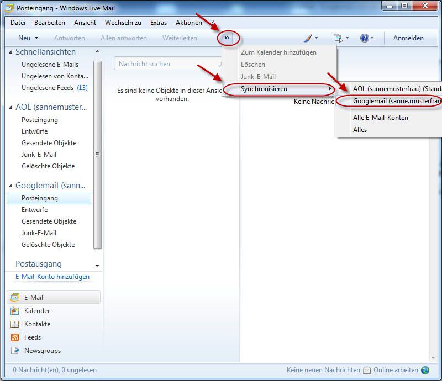Open the Kontakte section
This screenshot has height=381, width=442.
(36, 324)
